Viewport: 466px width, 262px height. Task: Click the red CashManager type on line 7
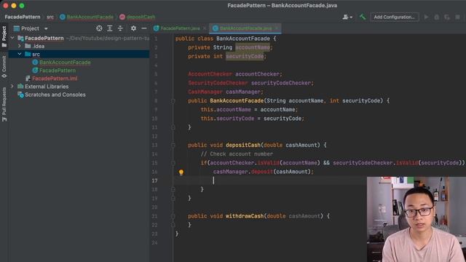pos(205,92)
